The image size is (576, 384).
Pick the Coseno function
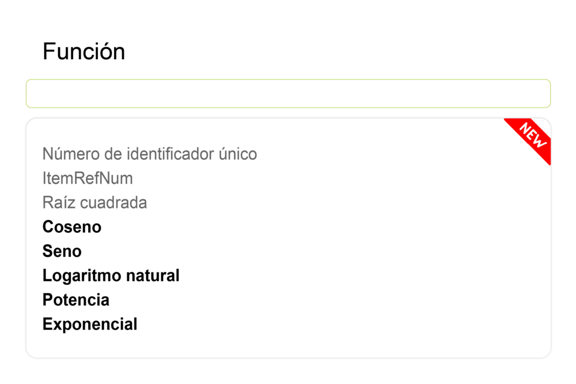click(71, 227)
